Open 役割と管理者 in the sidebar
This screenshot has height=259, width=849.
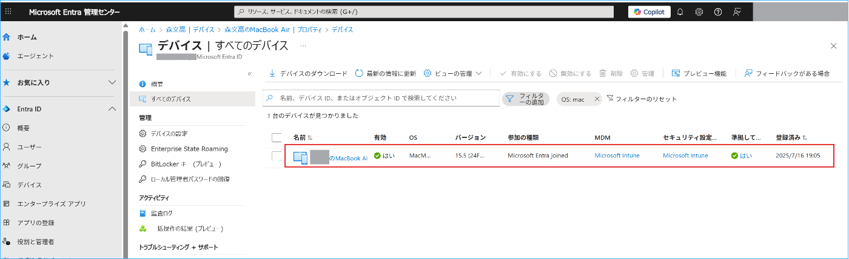[x=35, y=241]
